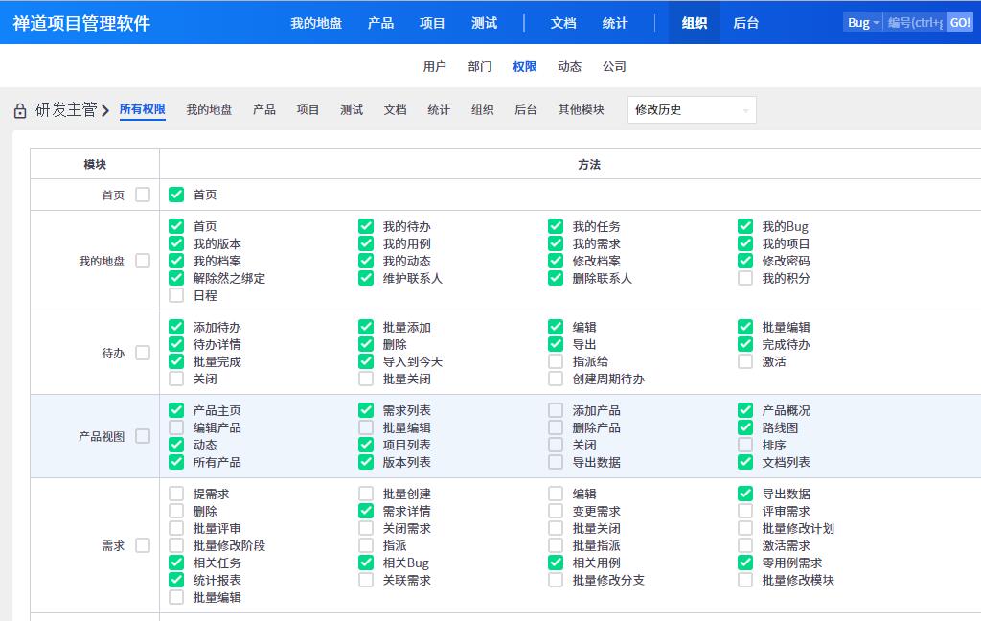981x621 pixels.
Task: Tick the 日程 checkbox
Action: coord(176,295)
